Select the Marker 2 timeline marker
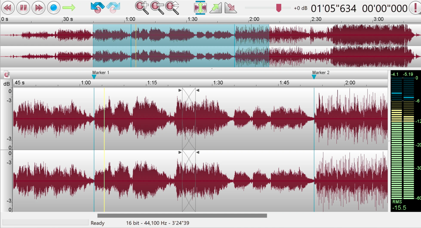The width and height of the screenshot is (421, 228). (x=314, y=77)
